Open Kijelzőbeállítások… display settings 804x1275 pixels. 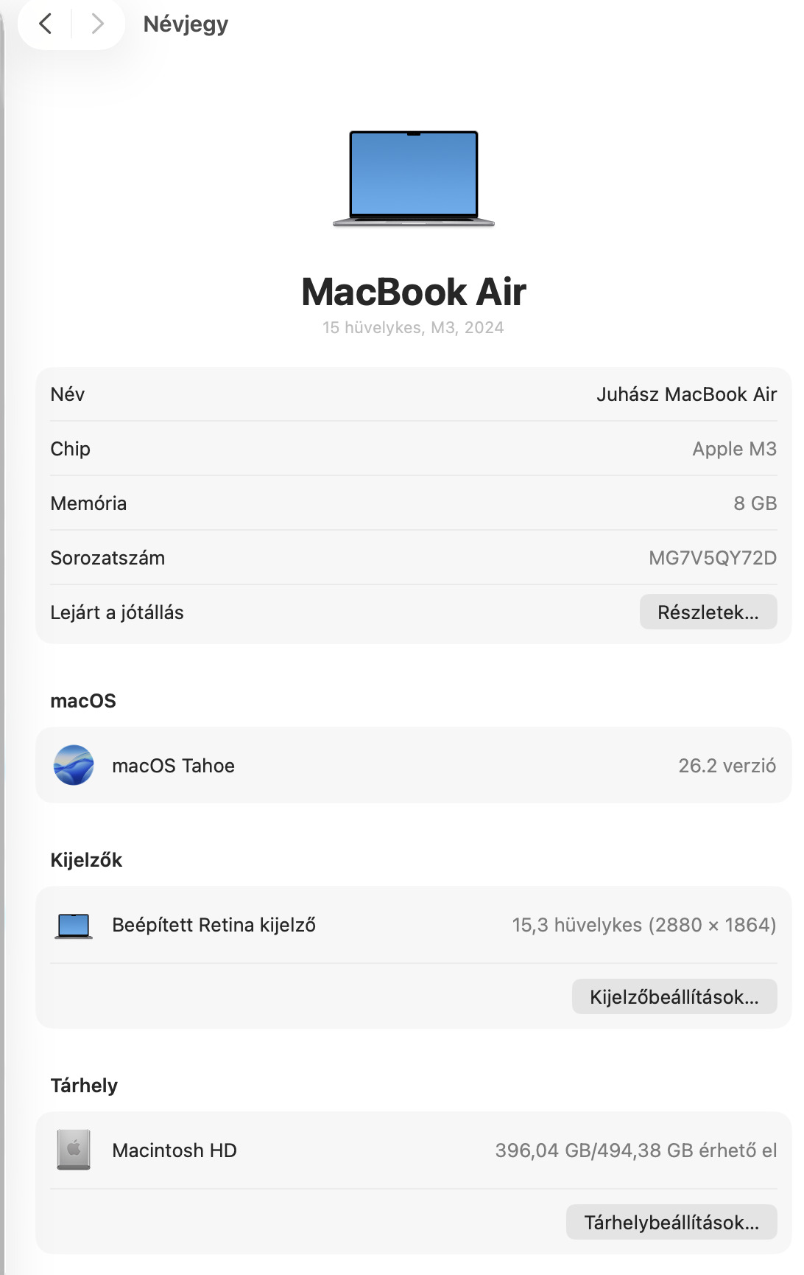click(674, 996)
